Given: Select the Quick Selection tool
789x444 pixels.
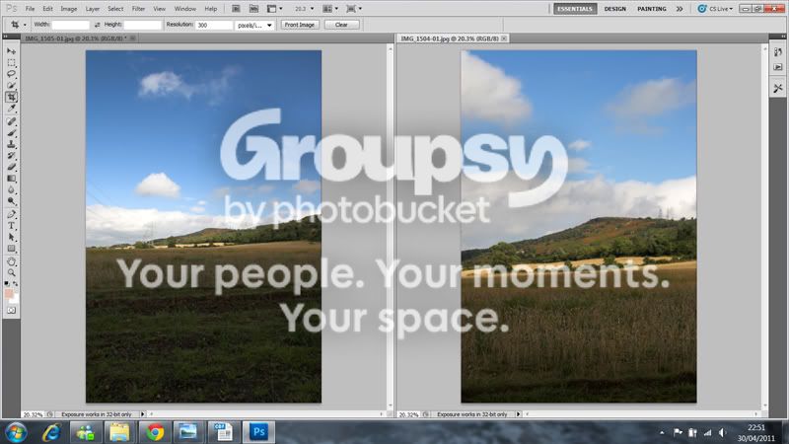Looking at the screenshot, I should point(11,85).
